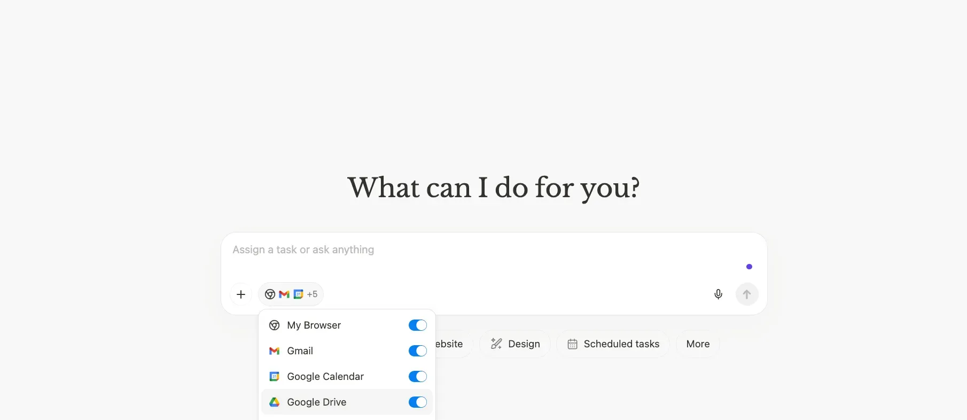Click the calendar icon on Scheduled tasks
The image size is (967, 420).
click(572, 344)
